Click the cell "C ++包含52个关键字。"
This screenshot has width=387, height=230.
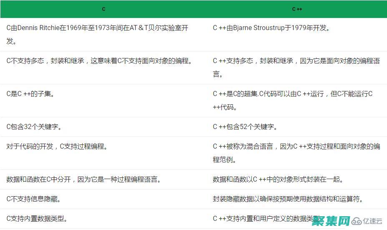coord(245,127)
